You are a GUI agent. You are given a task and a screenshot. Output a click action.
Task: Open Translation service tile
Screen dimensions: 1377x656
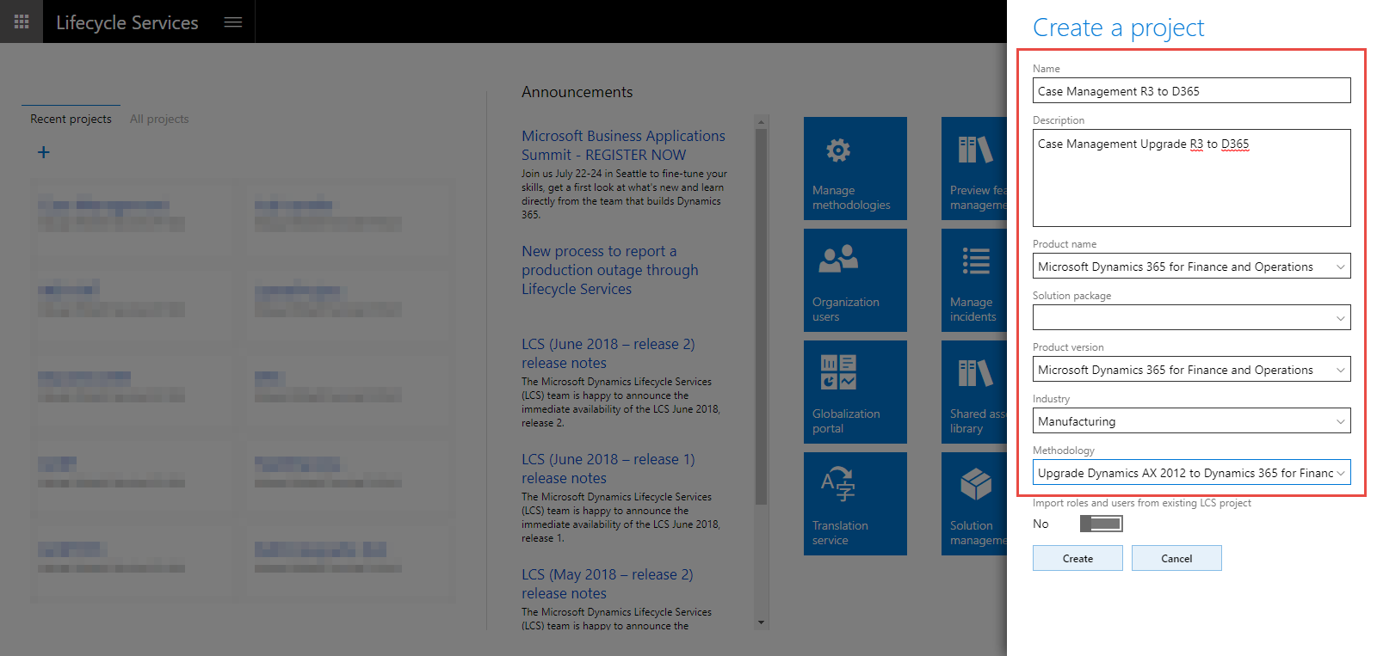[855, 504]
